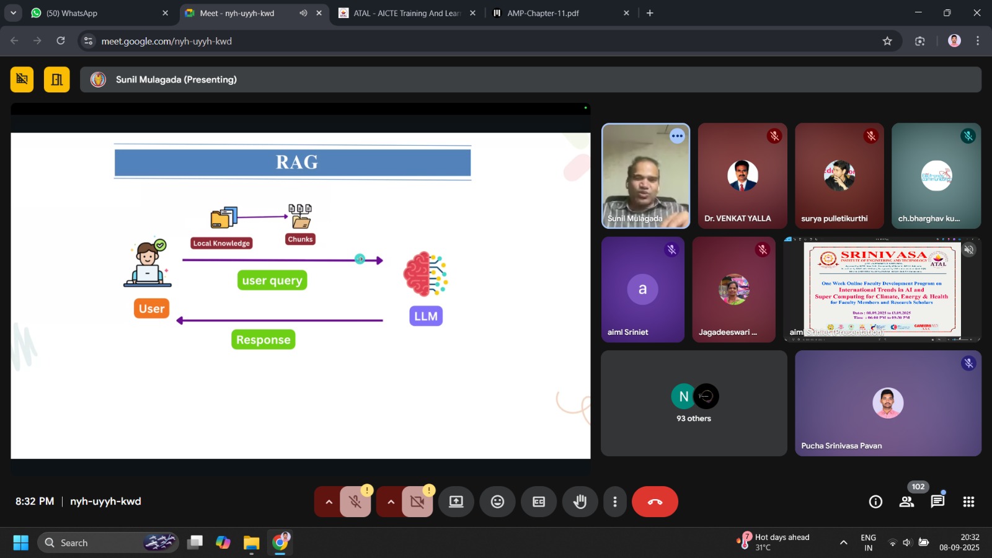Open chat with everyone panel
The width and height of the screenshot is (992, 558).
(937, 502)
